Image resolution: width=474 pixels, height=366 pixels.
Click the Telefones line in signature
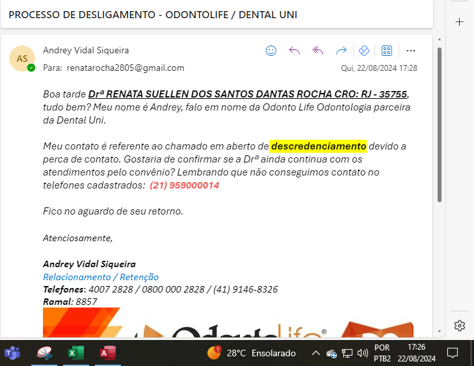[x=160, y=289]
